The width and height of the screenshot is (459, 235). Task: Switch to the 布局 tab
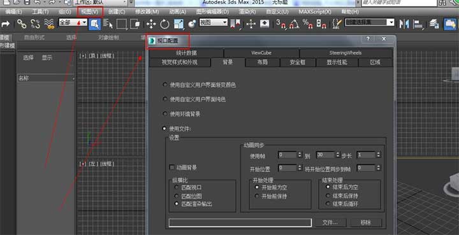pos(263,62)
